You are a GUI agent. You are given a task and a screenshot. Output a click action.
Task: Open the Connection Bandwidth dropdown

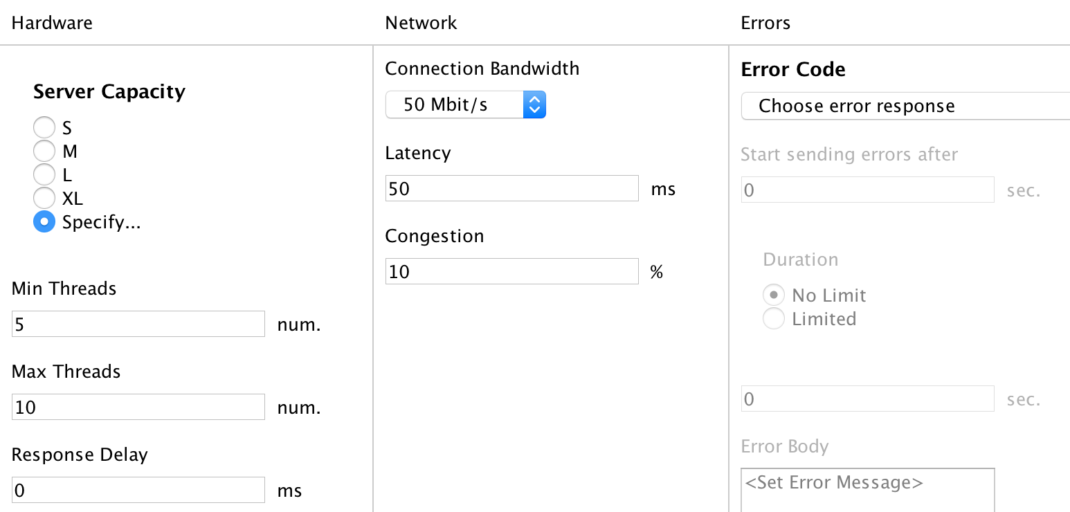[x=465, y=105]
